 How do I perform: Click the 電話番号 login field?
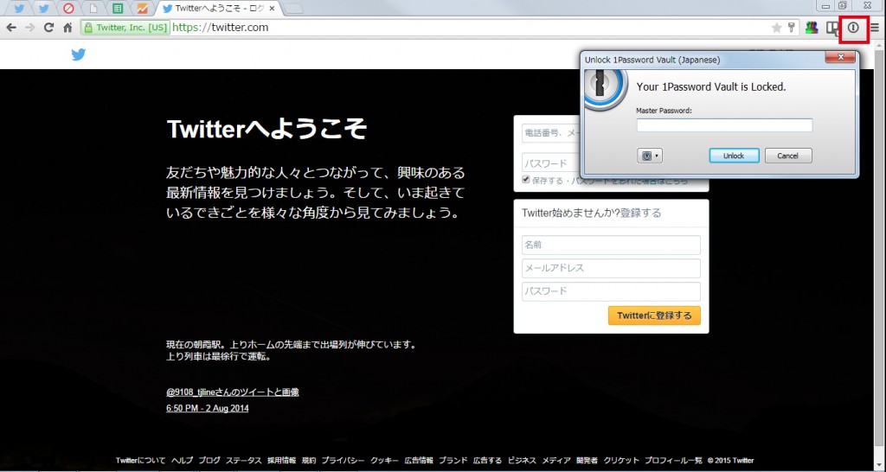(x=551, y=133)
